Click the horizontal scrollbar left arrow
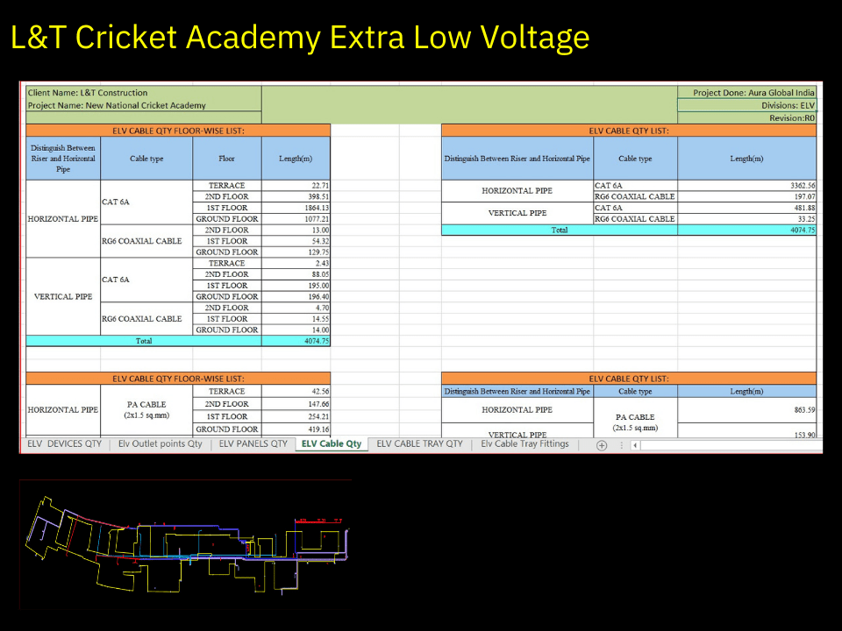Screen dimensions: 842x631 (x=635, y=445)
